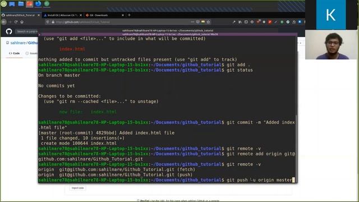
Task: Select the Code tab on GitHub
Action: [14, 53]
